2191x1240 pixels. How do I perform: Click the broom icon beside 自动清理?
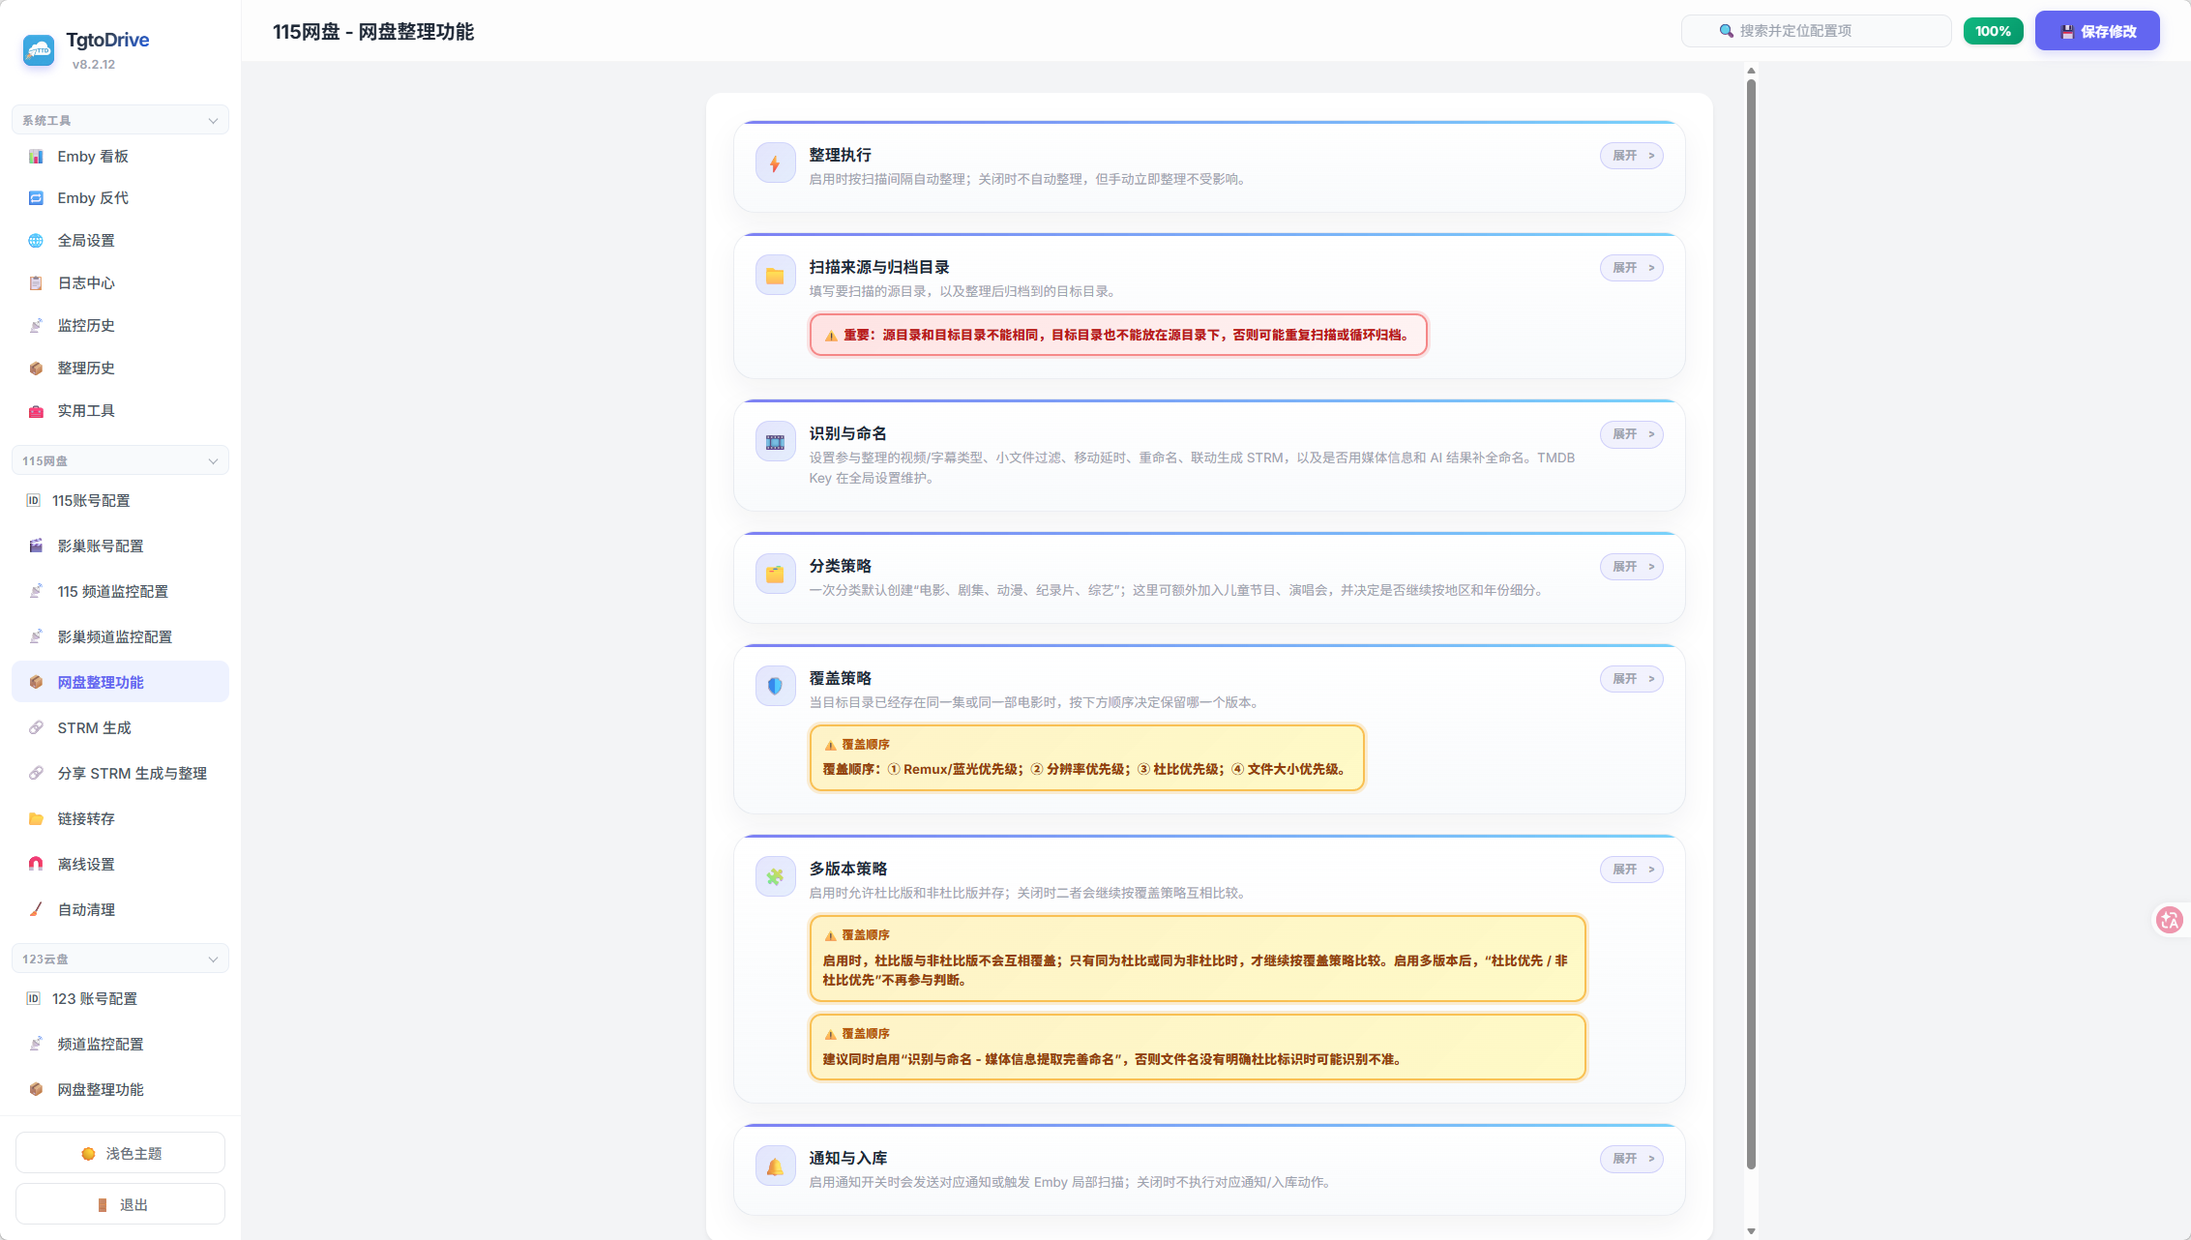point(36,910)
